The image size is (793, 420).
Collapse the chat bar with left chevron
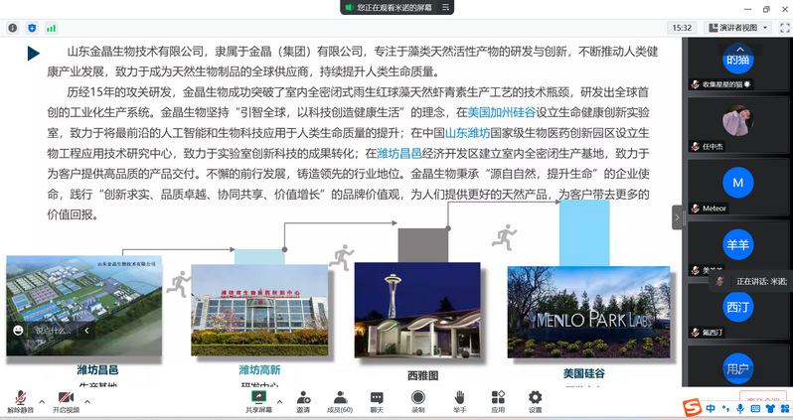pyautogui.click(x=87, y=331)
